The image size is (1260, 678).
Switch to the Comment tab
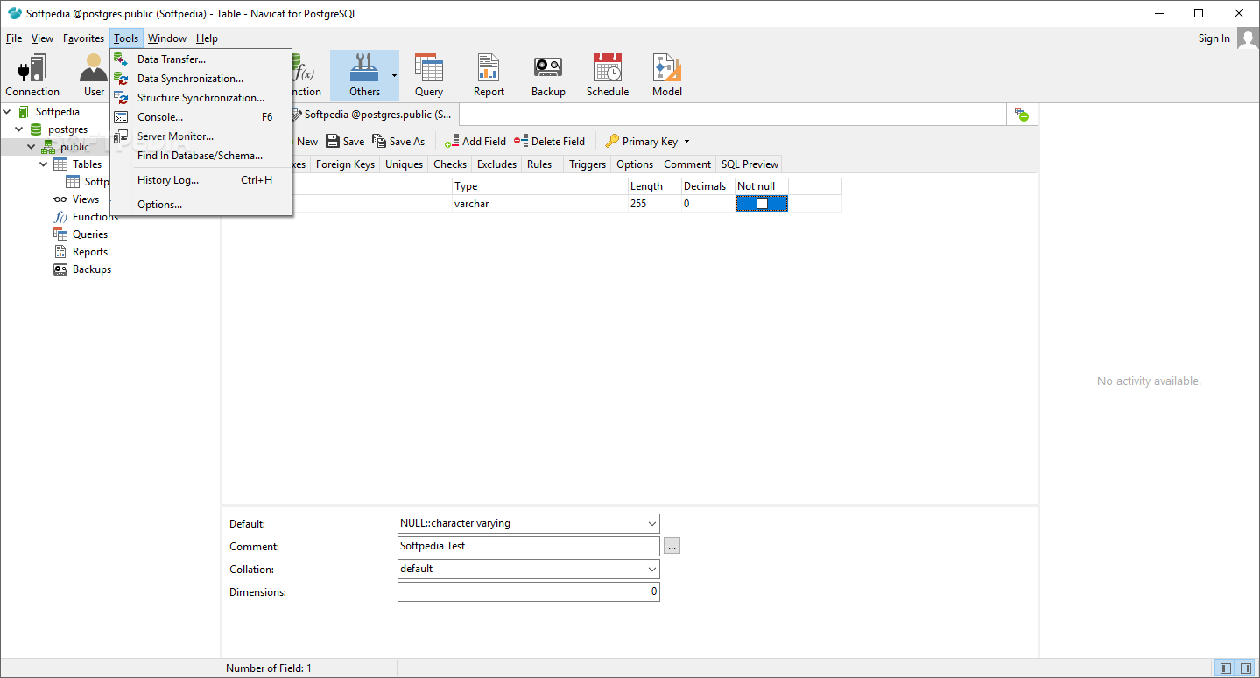[687, 164]
